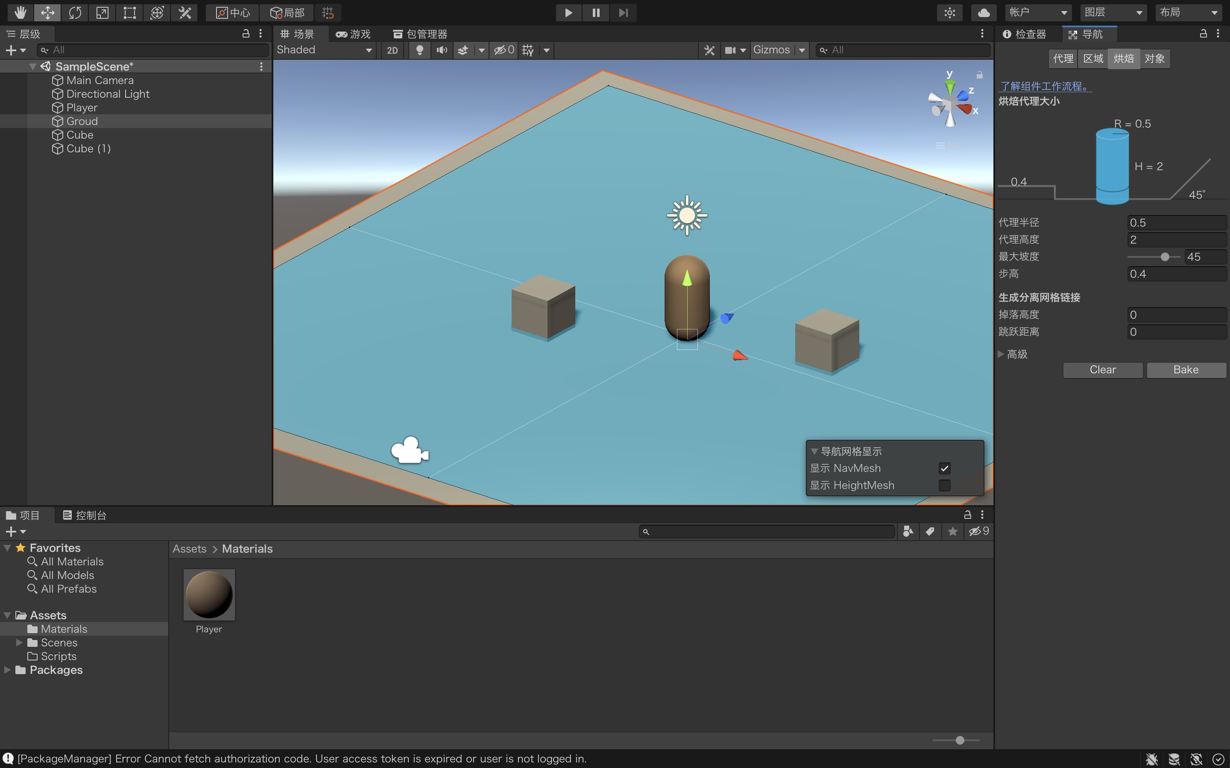Select the Scale tool
Viewport: 1230px width, 768px height.
[x=102, y=13]
